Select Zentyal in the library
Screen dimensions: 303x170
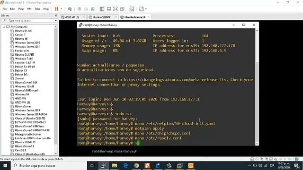click(x=19, y=78)
